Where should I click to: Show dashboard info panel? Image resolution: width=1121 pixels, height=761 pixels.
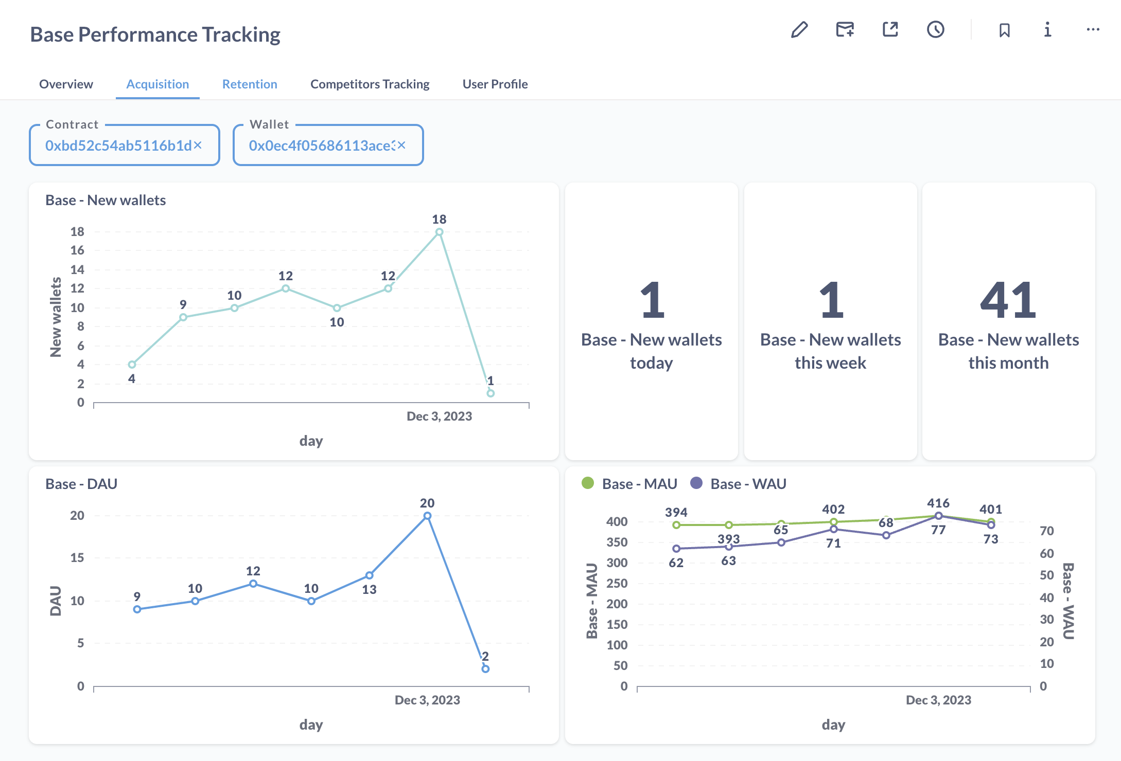click(1047, 30)
